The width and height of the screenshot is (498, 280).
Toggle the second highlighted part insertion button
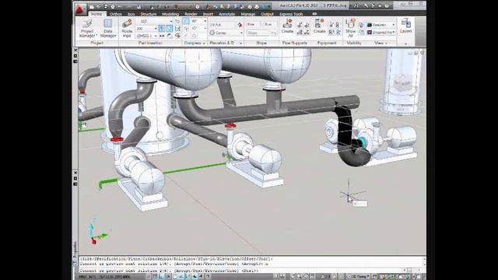[170, 29]
